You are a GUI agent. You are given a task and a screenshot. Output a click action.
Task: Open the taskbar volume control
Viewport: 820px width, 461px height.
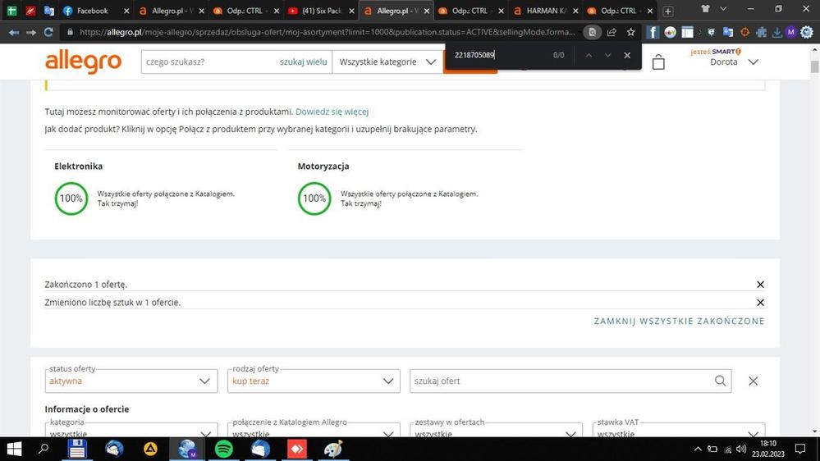741,449
